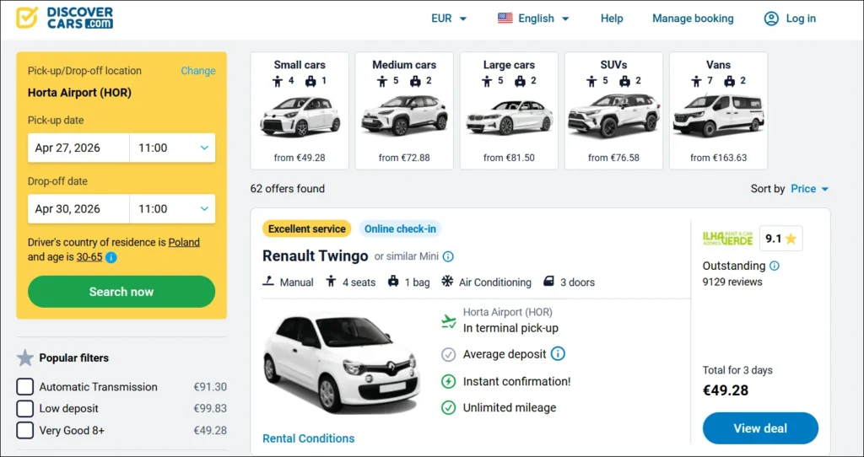Click the info icon next to Average deposit
This screenshot has height=457, width=864.
pyautogui.click(x=558, y=353)
